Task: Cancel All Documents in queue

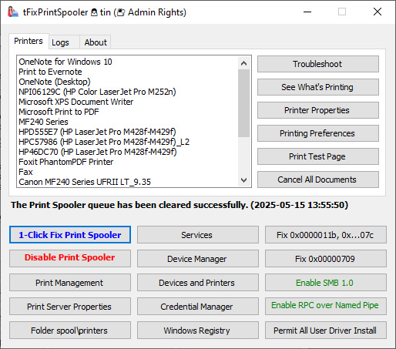Action: (318, 180)
